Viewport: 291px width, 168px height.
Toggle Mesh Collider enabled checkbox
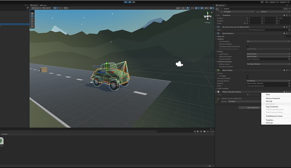pos(221,70)
